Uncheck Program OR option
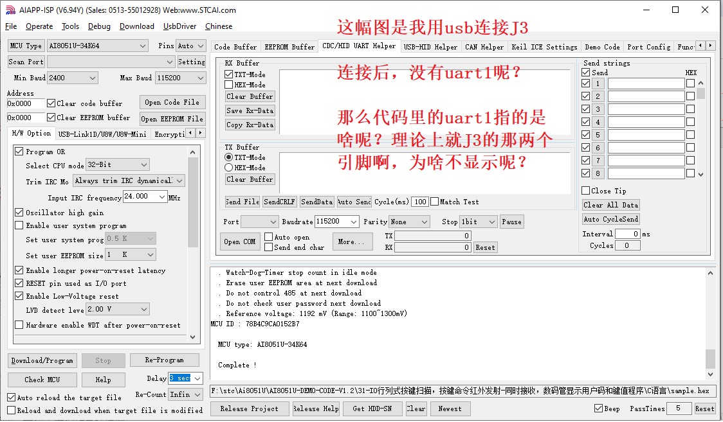The height and width of the screenshot is (422, 723). (x=19, y=152)
